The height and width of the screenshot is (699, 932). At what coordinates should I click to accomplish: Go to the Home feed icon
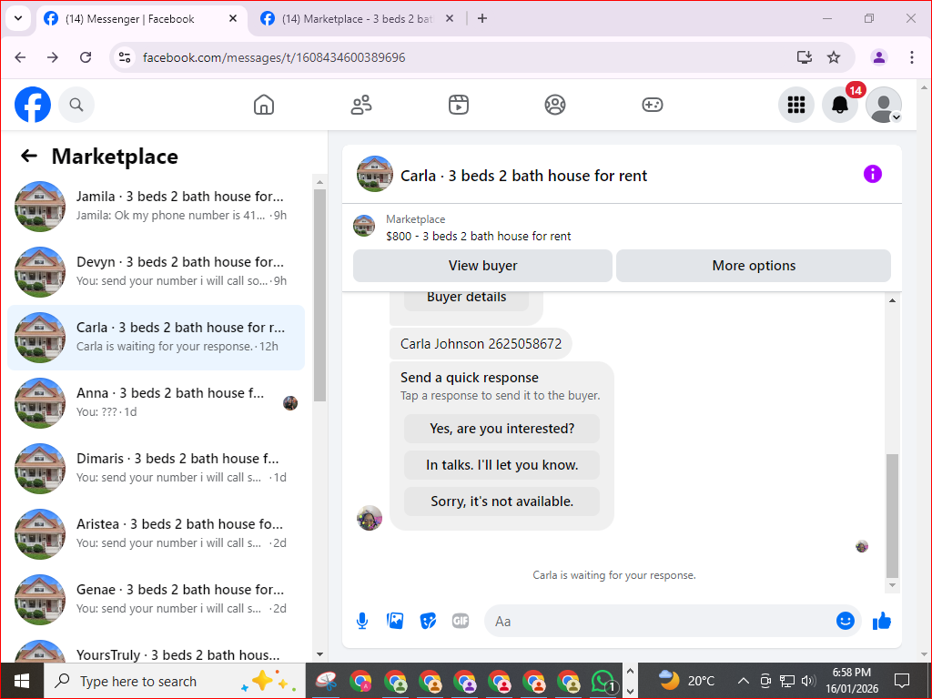264,105
